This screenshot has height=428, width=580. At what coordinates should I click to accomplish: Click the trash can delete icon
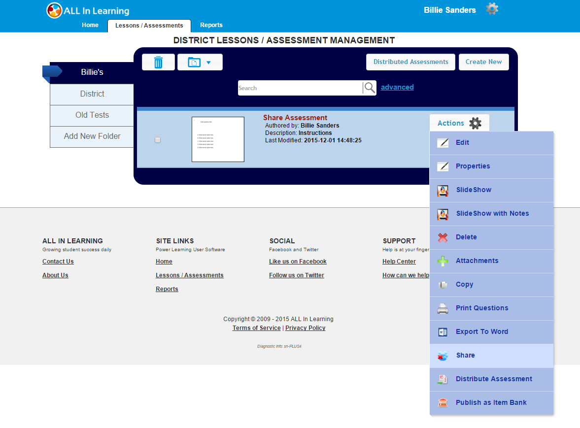point(158,63)
